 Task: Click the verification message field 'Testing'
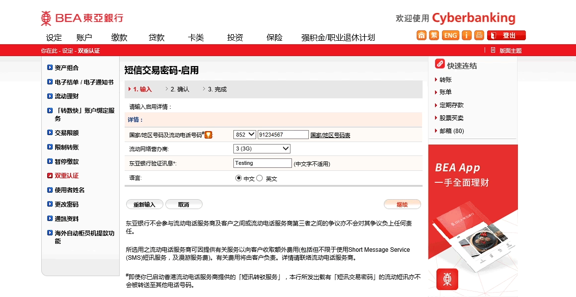point(263,163)
